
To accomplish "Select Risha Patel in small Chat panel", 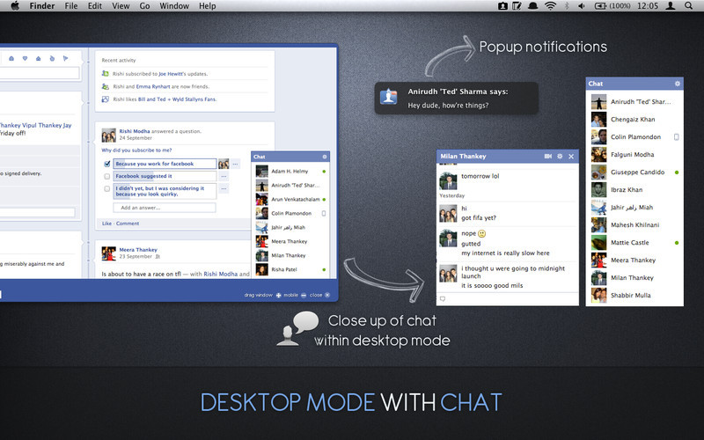I will tap(290, 269).
